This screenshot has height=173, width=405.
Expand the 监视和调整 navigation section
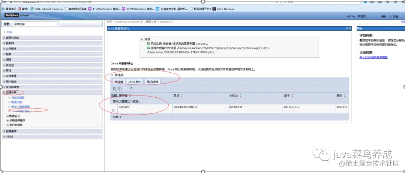4,87
